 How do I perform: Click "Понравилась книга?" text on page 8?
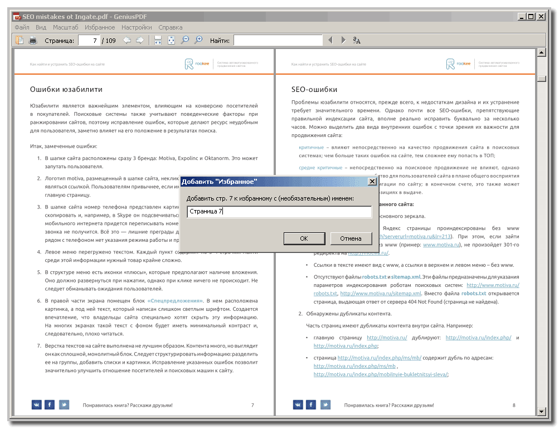(367, 405)
